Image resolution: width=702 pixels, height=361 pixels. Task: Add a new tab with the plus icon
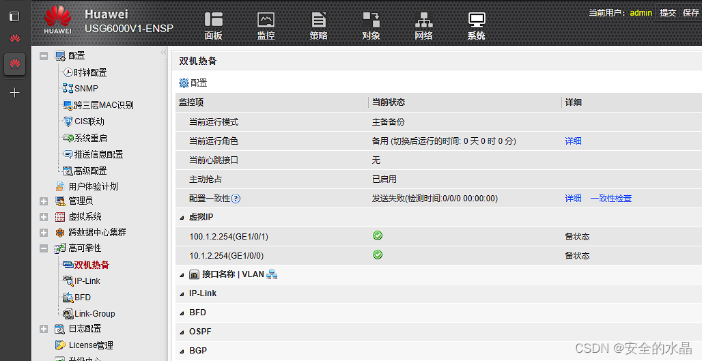(15, 93)
